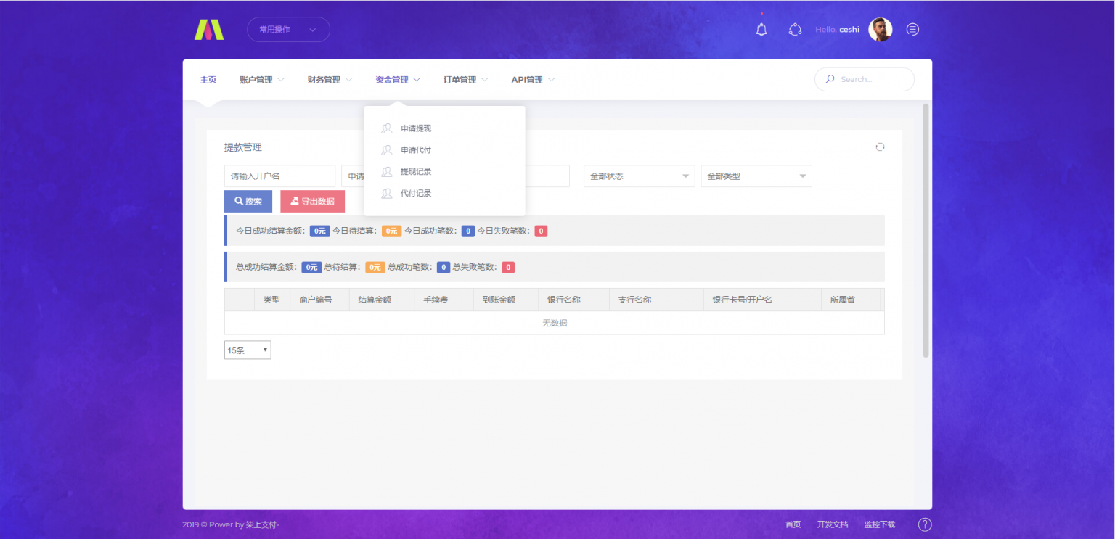Open the help question mark icon bottom right
1115x539 pixels.
click(x=924, y=524)
